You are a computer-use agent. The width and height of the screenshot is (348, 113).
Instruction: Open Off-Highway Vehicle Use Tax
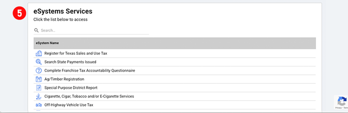pyautogui.click(x=69, y=105)
